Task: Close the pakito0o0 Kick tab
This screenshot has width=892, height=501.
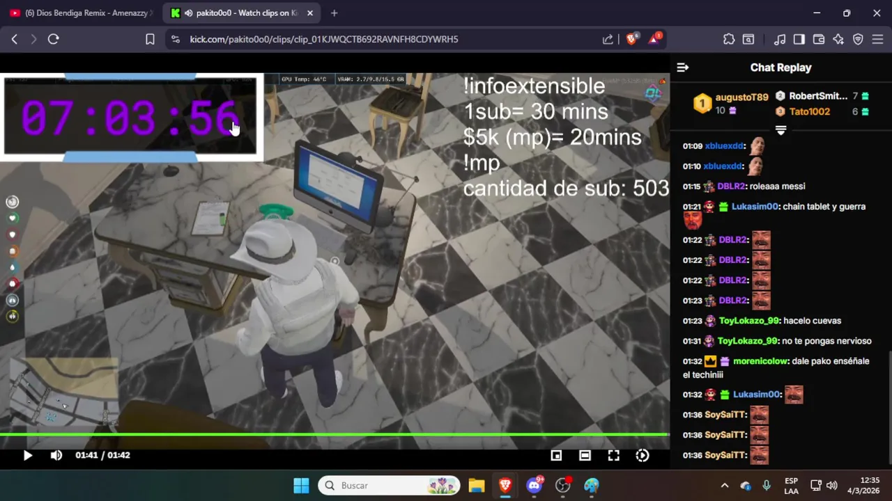Action: 310,13
